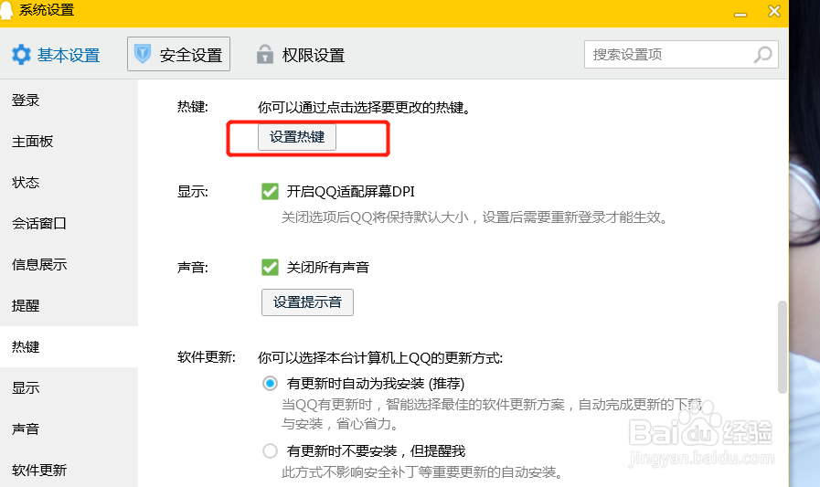Select 状态 in the sidebar

pos(69,183)
